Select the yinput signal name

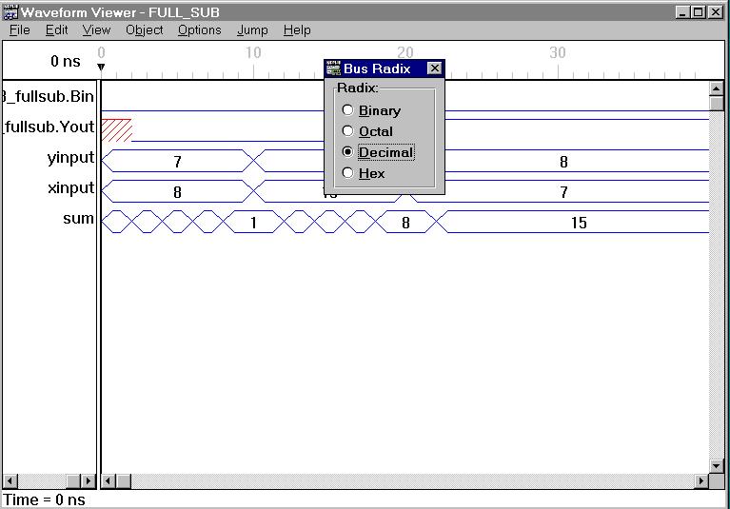[x=70, y=158]
